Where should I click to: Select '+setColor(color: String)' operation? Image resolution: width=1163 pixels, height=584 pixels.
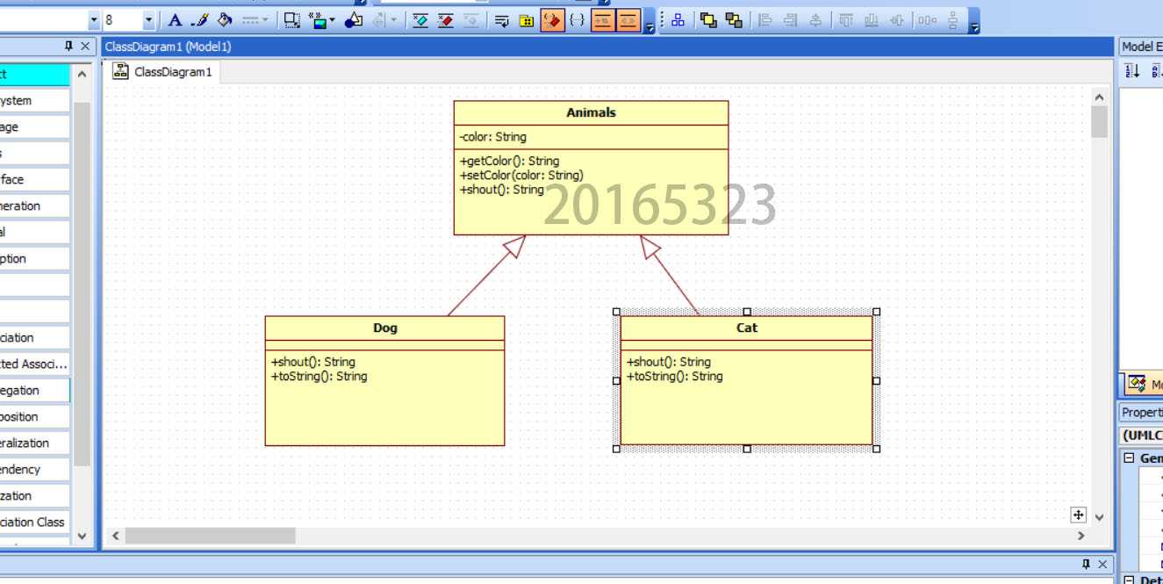coord(521,175)
